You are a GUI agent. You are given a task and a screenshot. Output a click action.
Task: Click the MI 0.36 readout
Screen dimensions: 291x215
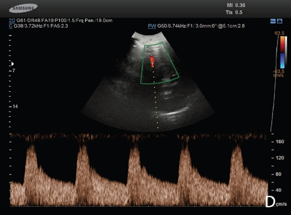(236, 5)
